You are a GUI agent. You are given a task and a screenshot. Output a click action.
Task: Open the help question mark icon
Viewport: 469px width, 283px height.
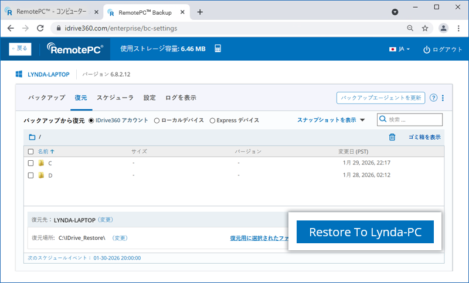(433, 98)
